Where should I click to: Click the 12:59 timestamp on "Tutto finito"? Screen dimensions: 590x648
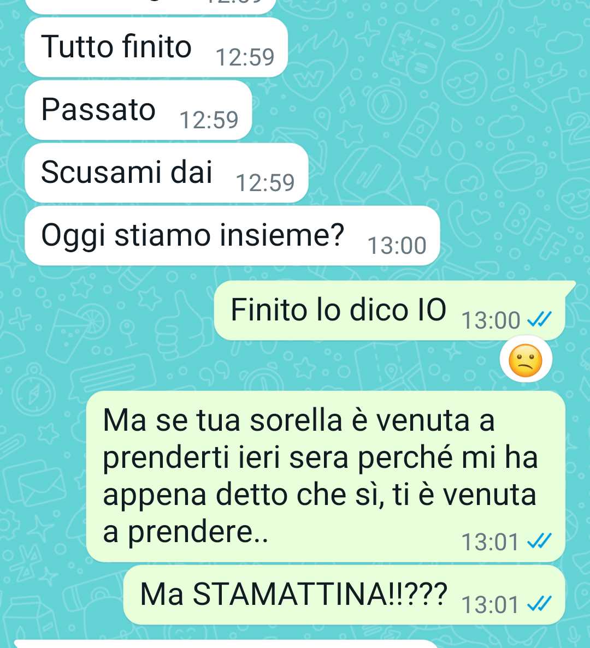point(245,57)
